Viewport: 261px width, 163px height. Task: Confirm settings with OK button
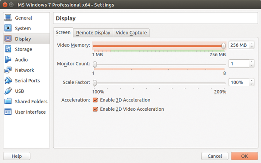click(244, 156)
